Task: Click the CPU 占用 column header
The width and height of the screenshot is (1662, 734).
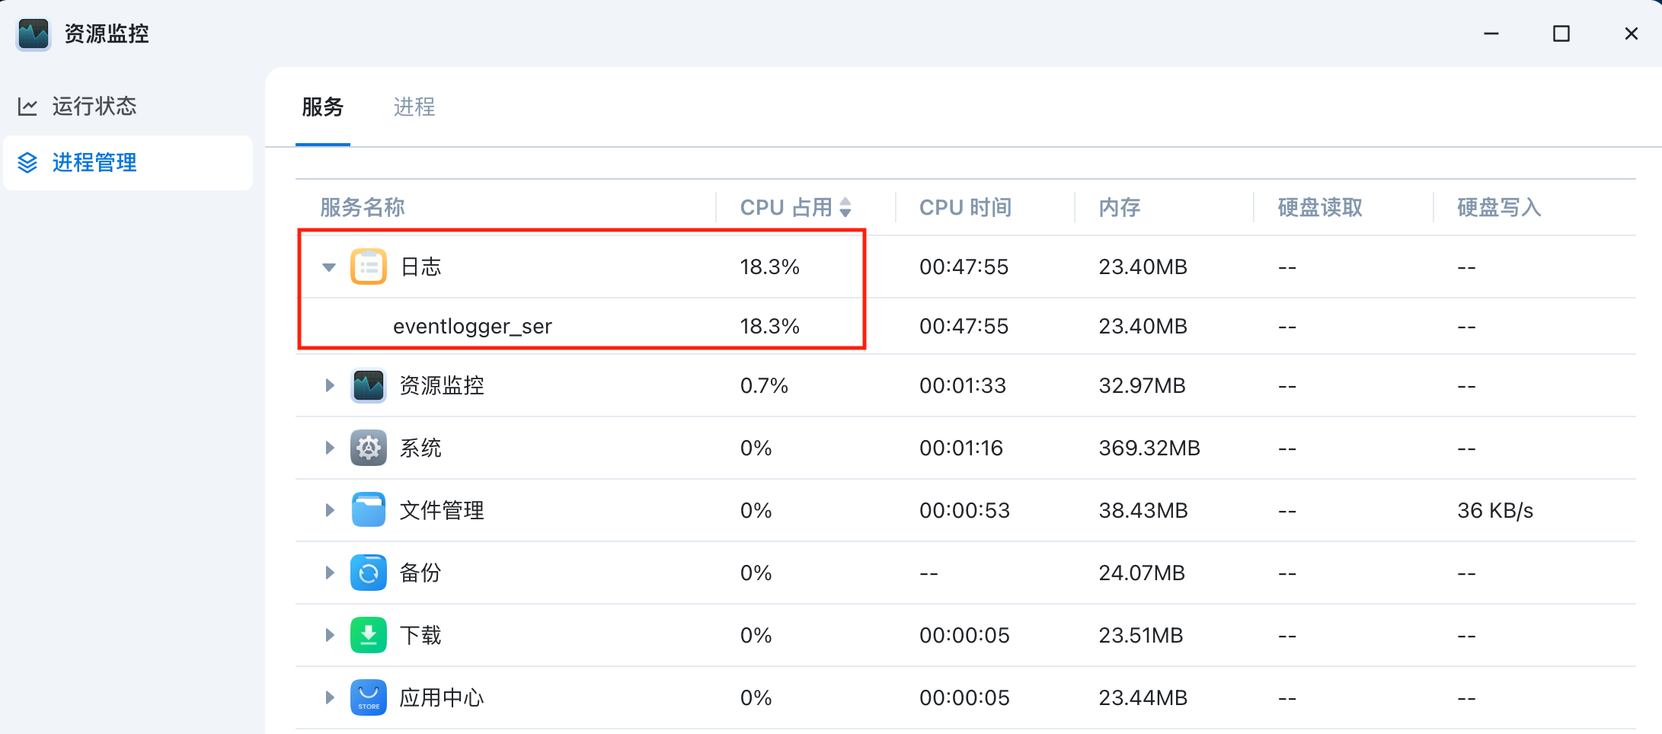Action: [786, 207]
